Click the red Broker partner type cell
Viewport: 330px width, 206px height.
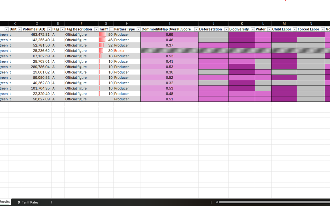pyautogui.click(x=119, y=51)
